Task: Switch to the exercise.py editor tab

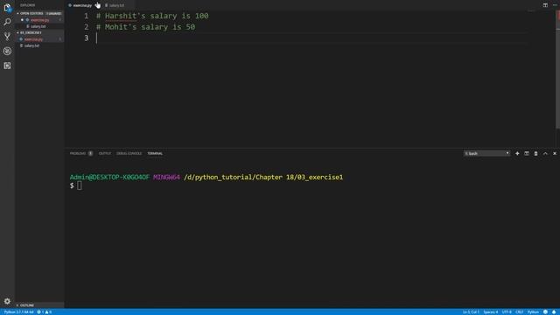Action: [x=82, y=5]
